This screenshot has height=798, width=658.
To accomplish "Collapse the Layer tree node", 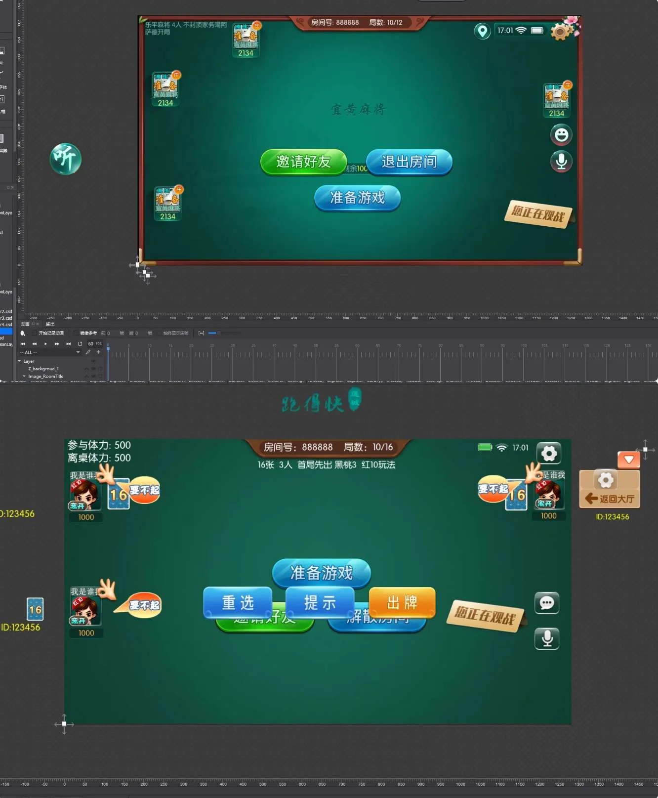I will pos(20,361).
